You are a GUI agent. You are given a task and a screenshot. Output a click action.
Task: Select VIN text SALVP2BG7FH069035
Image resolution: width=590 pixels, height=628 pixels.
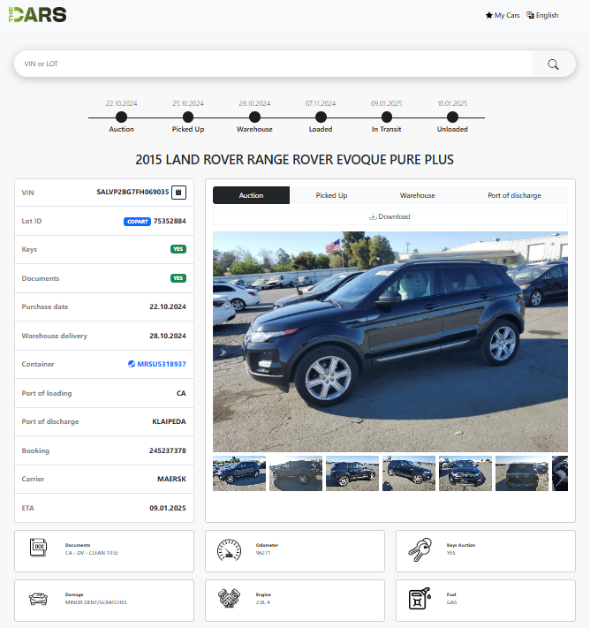pyautogui.click(x=132, y=193)
